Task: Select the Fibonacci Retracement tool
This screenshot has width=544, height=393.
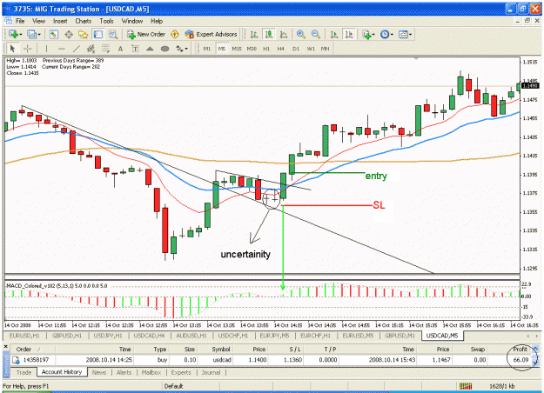Action: pos(105,49)
